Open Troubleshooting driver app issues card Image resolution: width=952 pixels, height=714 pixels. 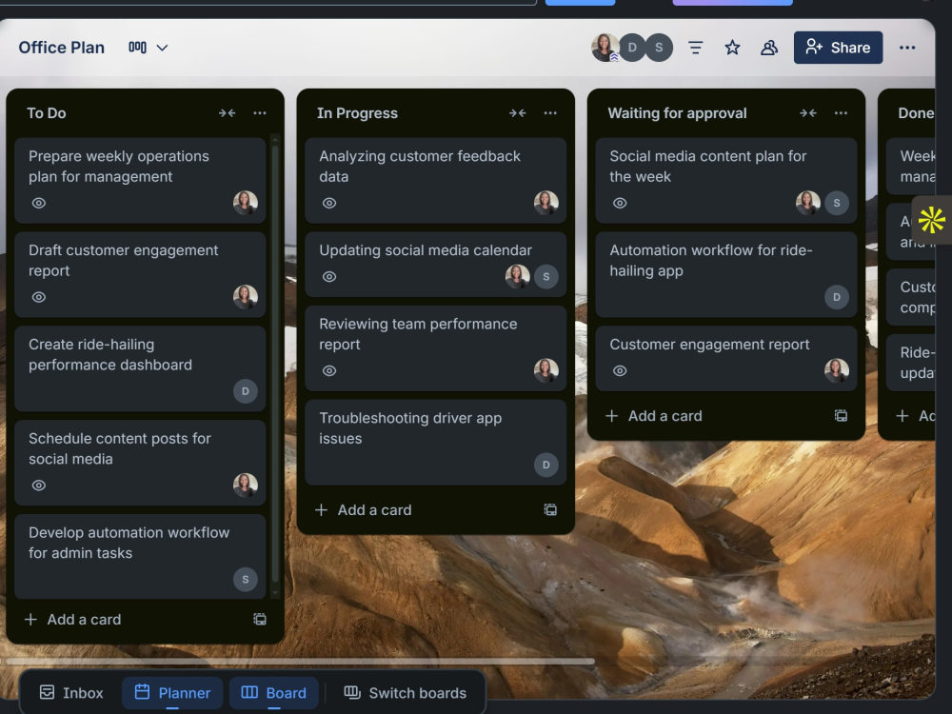tap(435, 442)
